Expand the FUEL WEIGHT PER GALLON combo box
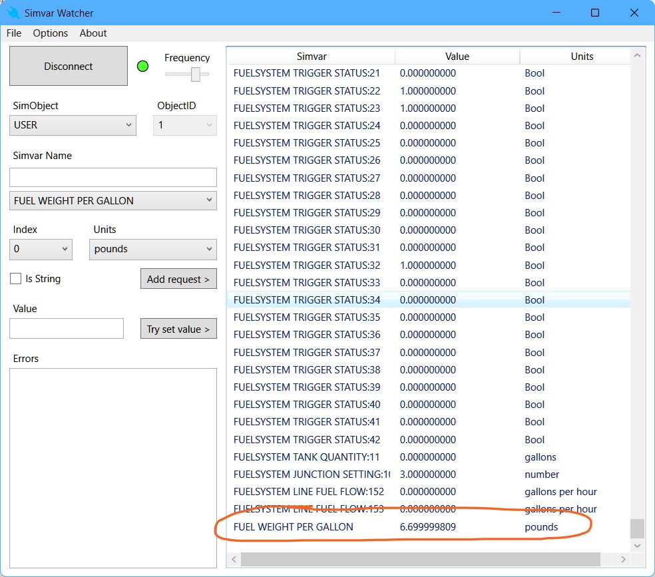Image resolution: width=655 pixels, height=577 pixels. [x=113, y=201]
